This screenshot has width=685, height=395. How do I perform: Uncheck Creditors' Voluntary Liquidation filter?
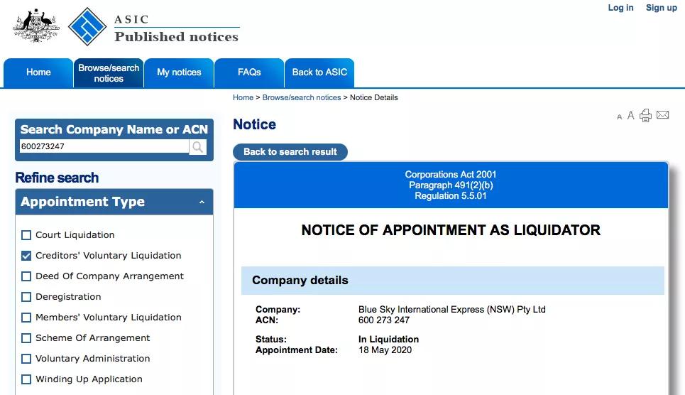(x=26, y=256)
